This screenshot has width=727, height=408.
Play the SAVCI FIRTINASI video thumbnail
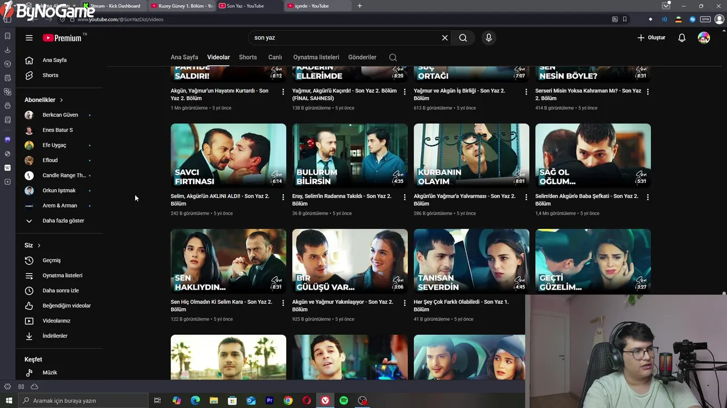click(x=228, y=156)
